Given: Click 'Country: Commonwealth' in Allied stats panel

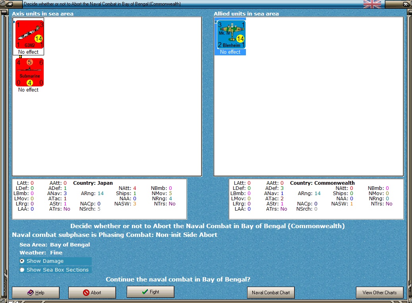Looking at the screenshot, I should pyautogui.click(x=322, y=183).
